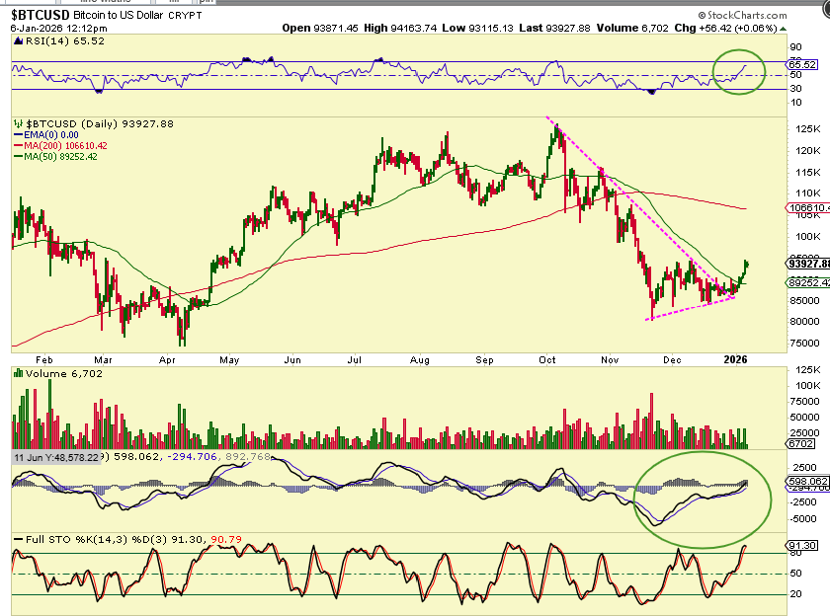Click the EMA(0) 0.00 legend entry
The width and height of the screenshot is (830, 616).
tap(45, 135)
